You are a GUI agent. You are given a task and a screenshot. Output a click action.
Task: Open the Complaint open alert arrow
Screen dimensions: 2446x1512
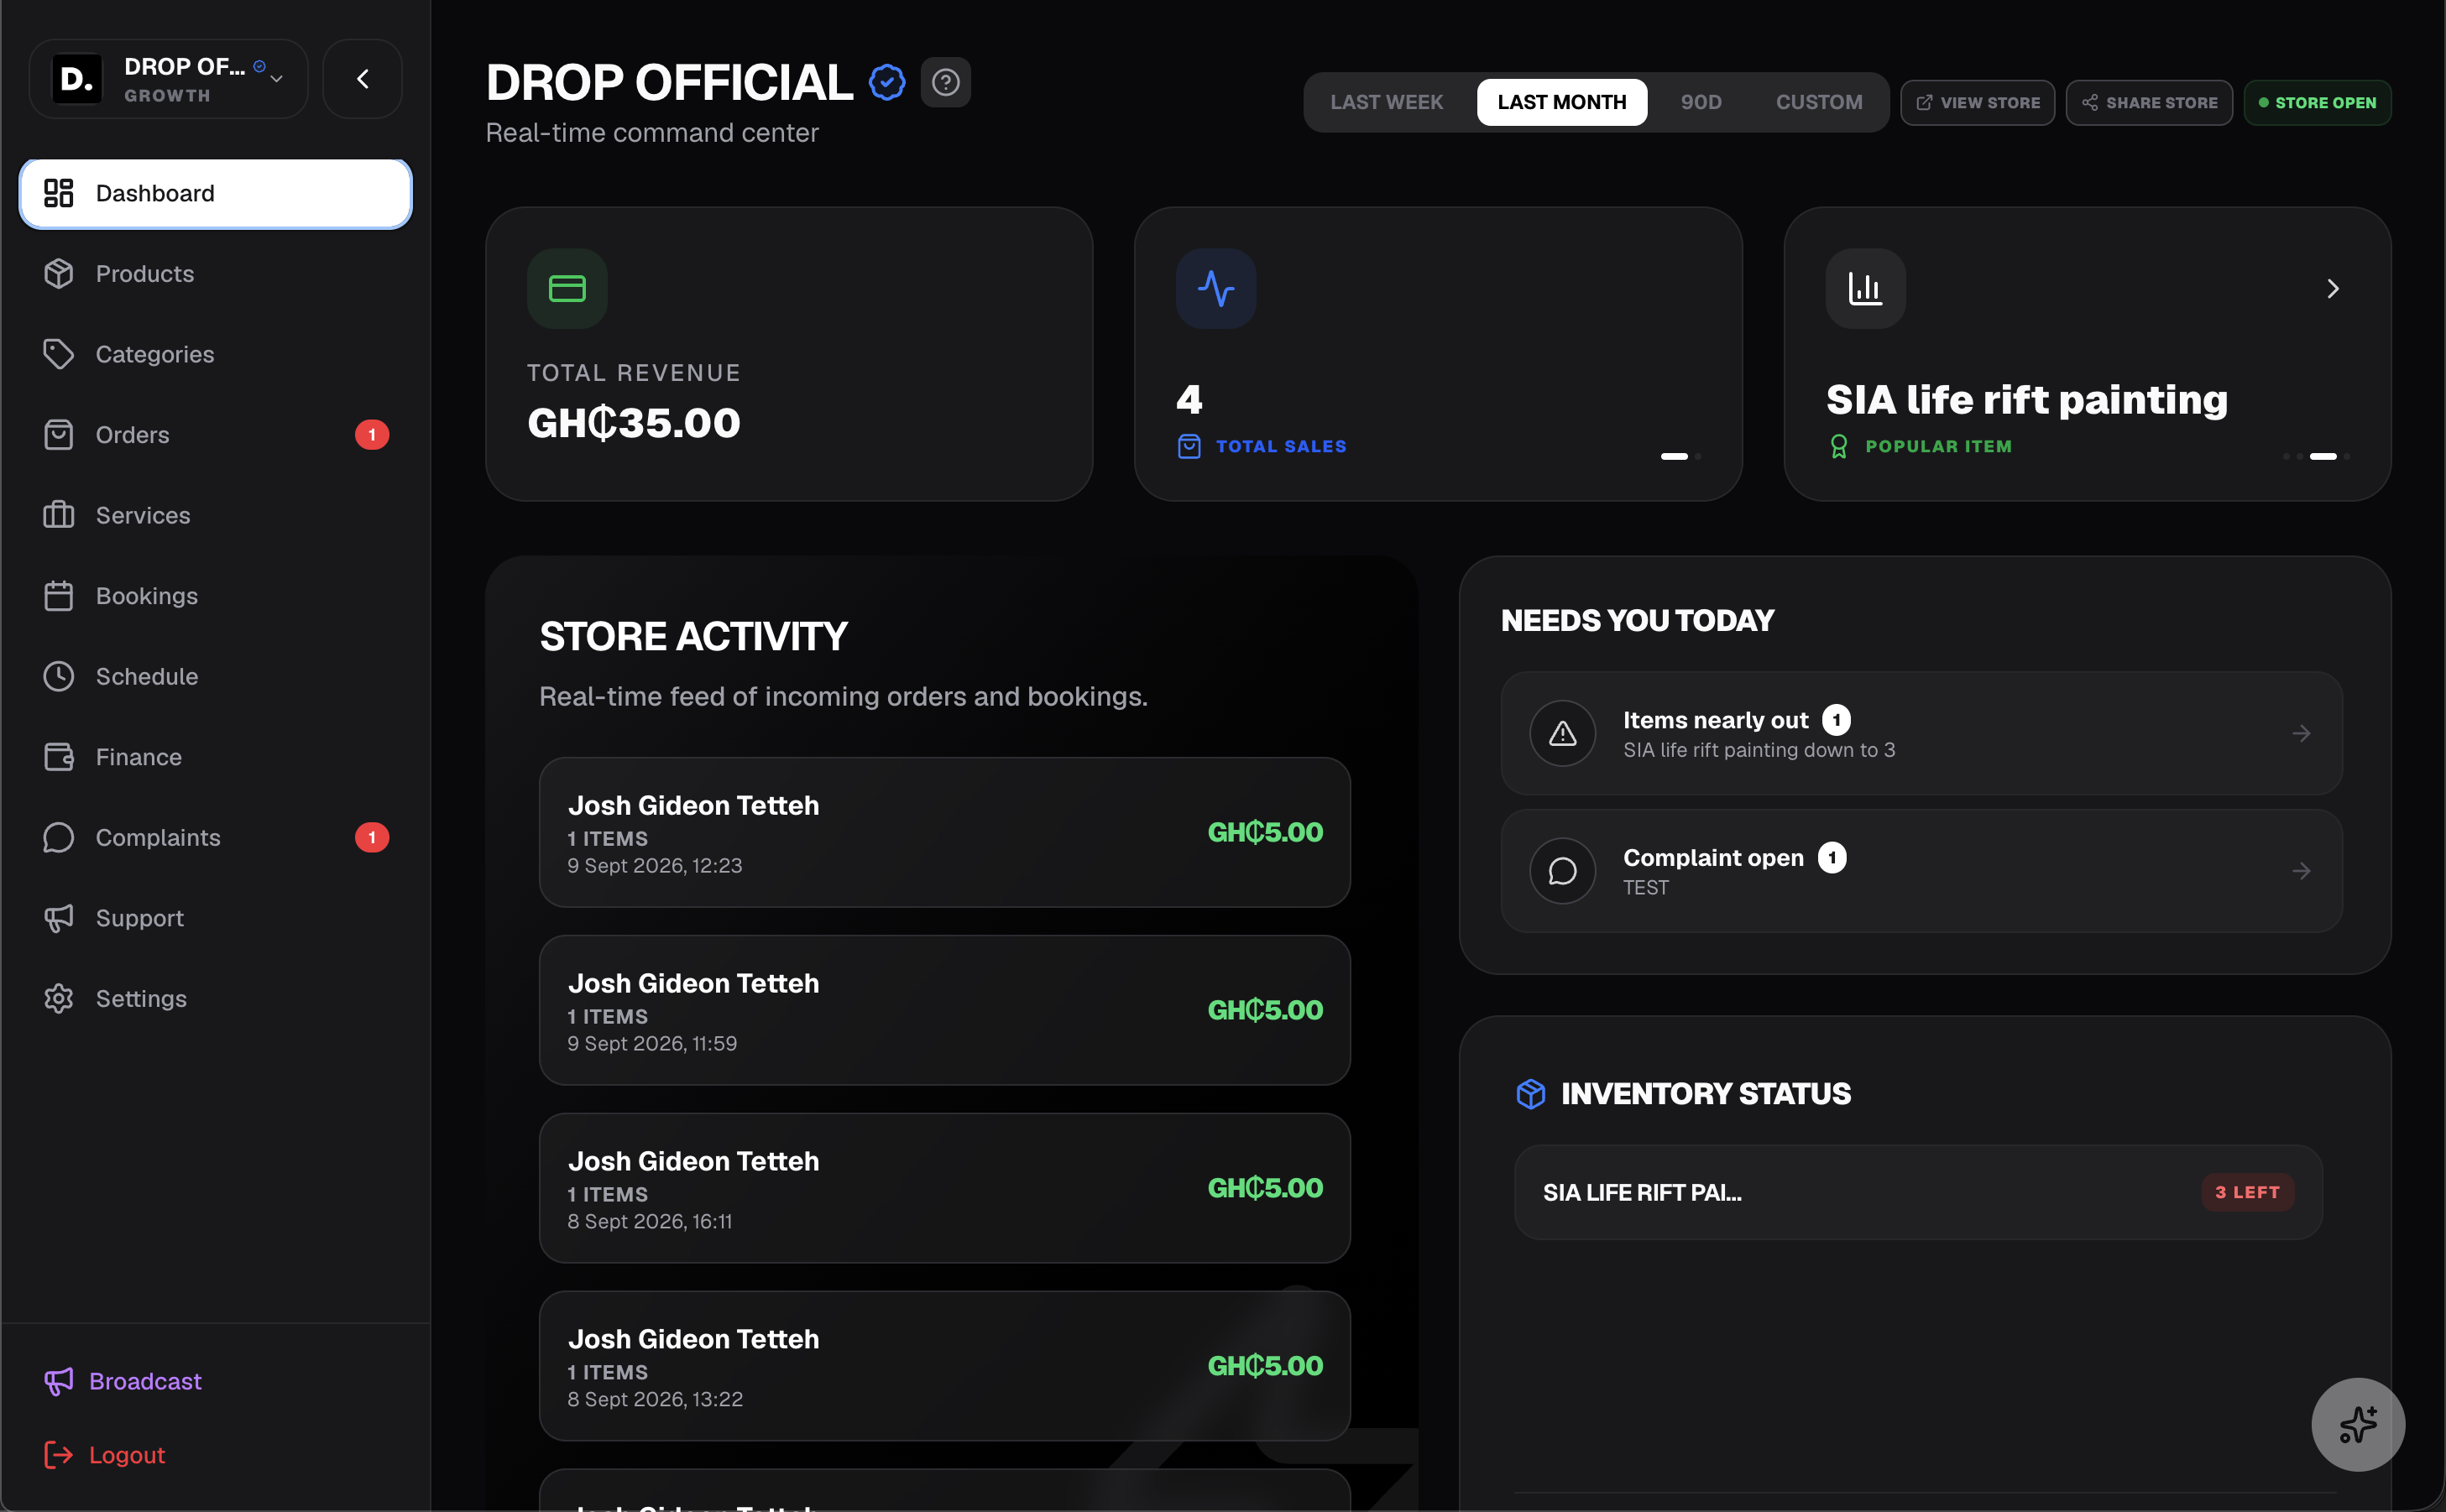tap(2301, 872)
